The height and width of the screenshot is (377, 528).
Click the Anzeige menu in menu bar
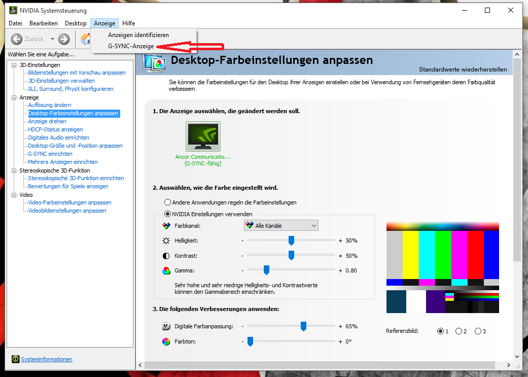point(104,23)
